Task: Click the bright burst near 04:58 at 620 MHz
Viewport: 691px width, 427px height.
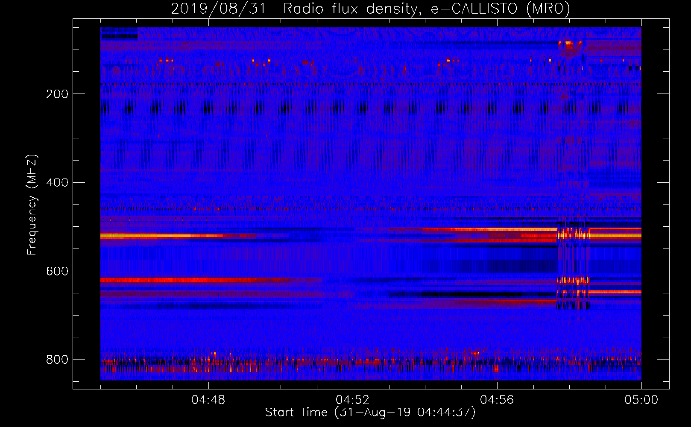Action: tap(573, 281)
